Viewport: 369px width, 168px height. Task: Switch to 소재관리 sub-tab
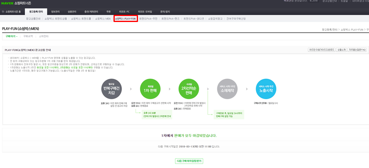click(x=44, y=36)
